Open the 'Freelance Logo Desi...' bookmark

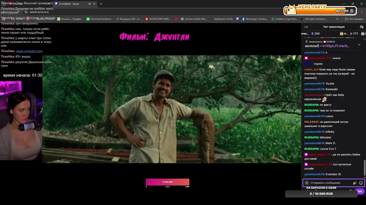click(284, 19)
